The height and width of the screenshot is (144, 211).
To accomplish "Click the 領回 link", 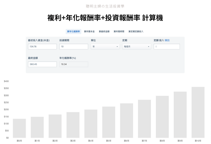I will (167, 40).
